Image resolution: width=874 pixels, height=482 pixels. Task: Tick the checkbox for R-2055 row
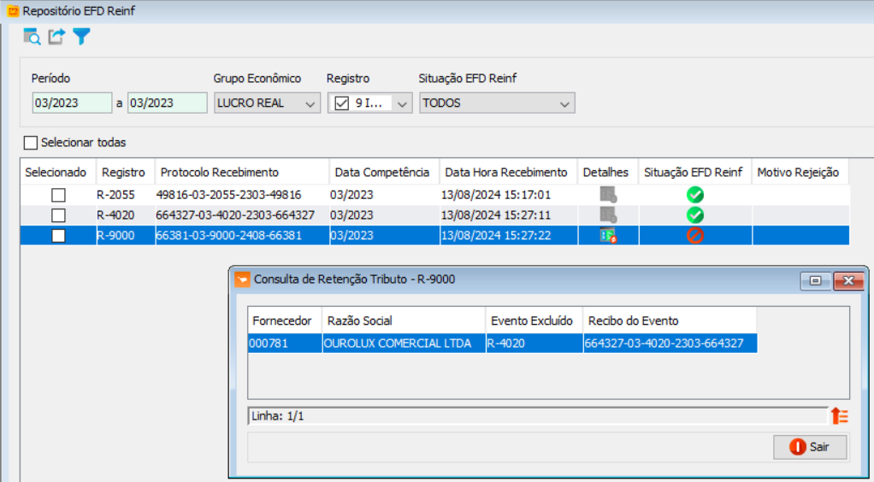pos(58,195)
